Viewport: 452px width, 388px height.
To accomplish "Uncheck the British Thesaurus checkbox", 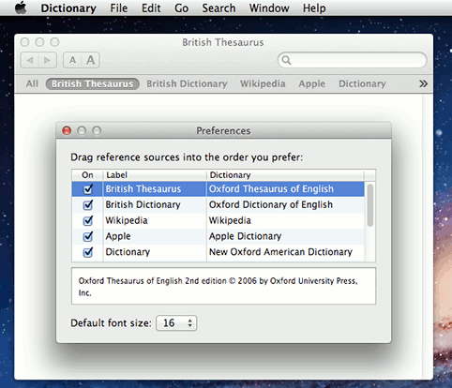I will coord(88,189).
